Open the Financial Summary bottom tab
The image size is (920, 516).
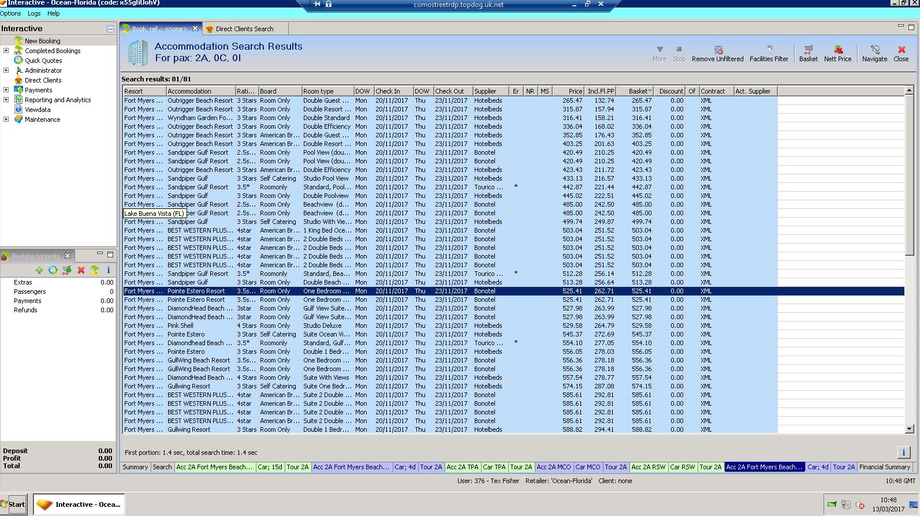(x=884, y=467)
